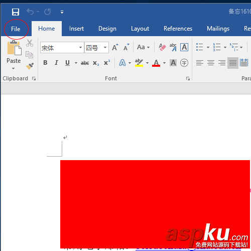The height and width of the screenshot is (251, 251).
Task: Open the Change Case Aa menu
Action: click(x=143, y=47)
